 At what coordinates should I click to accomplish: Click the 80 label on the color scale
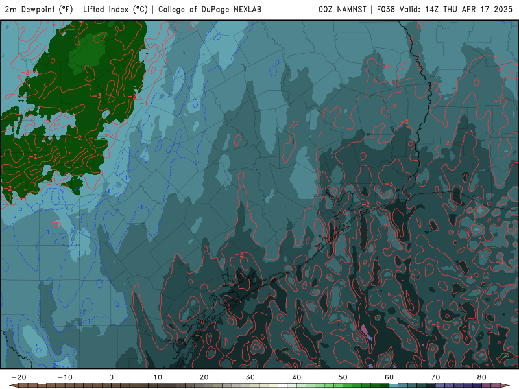(482, 377)
